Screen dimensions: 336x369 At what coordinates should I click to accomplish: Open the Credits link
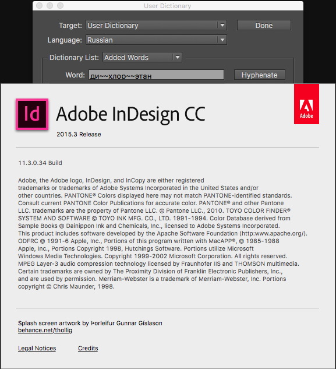pos(88,348)
